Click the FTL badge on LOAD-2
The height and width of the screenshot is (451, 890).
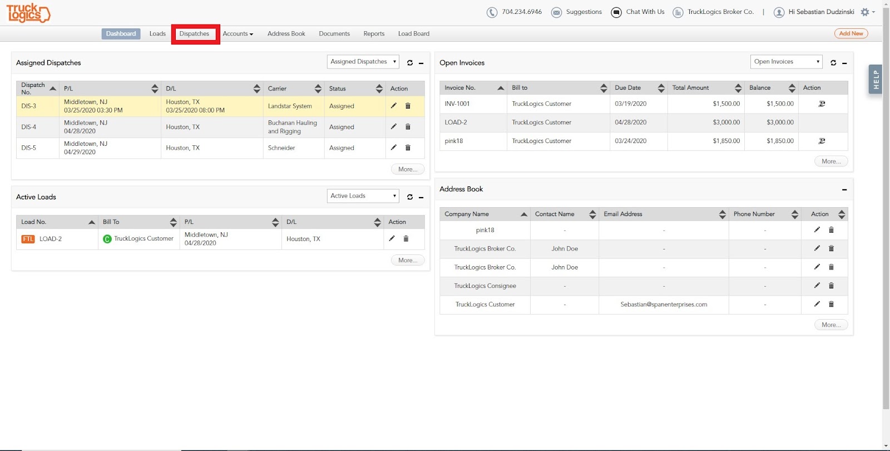(x=28, y=239)
